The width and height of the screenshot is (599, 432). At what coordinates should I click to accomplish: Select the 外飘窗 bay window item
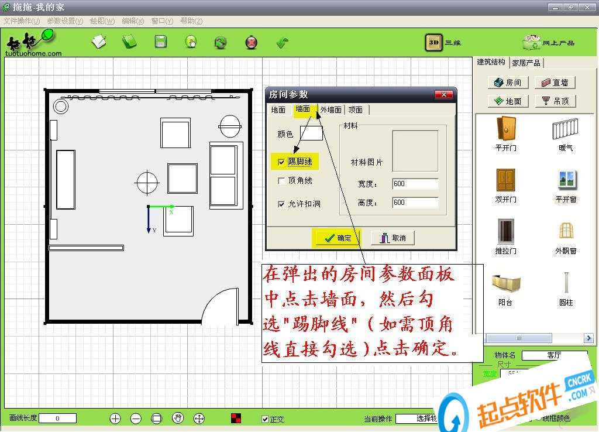click(x=566, y=238)
